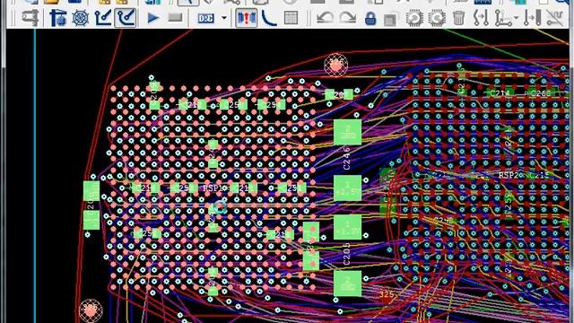Toggle interactive DRC exclamation-mark icon
The image size is (574, 323).
coord(246,18)
